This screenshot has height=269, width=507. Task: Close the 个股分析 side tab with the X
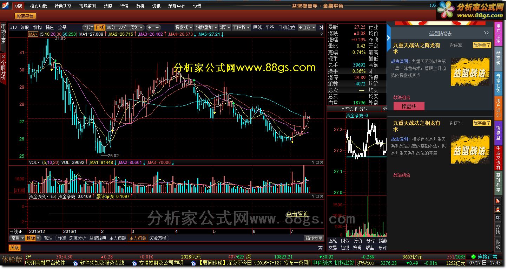(4, 56)
